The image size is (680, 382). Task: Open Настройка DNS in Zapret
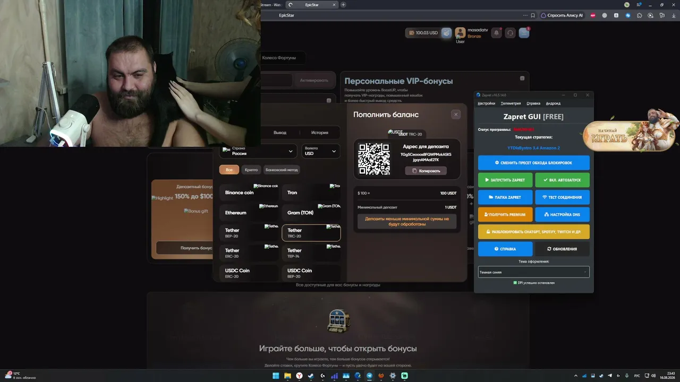[562, 214]
